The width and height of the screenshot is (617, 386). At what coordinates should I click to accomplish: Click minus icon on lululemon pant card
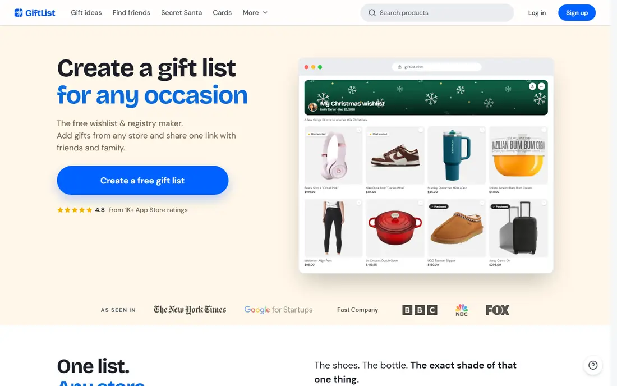(358, 203)
